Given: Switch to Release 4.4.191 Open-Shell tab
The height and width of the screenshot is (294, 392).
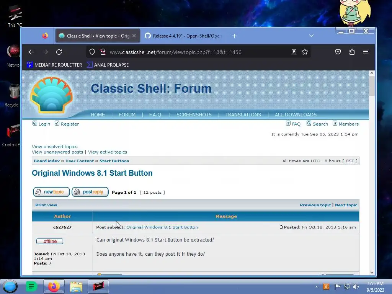Looking at the screenshot, I should tap(183, 36).
